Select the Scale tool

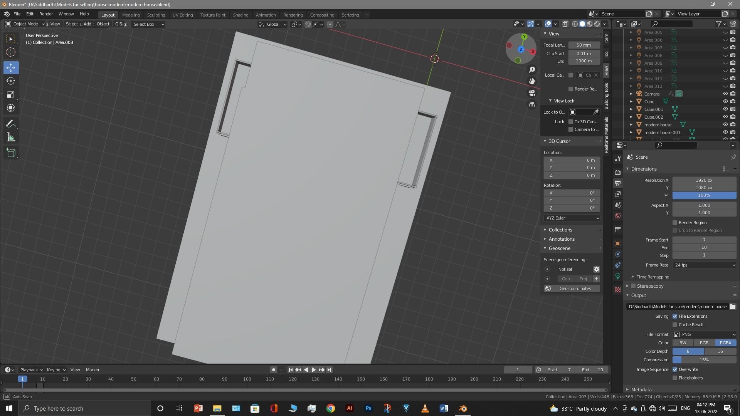[11, 95]
